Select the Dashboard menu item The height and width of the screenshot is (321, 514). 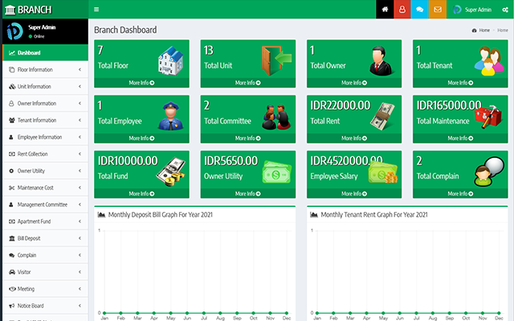pos(45,53)
